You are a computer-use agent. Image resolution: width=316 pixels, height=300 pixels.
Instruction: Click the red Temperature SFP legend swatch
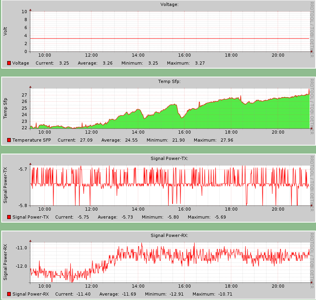point(9,140)
